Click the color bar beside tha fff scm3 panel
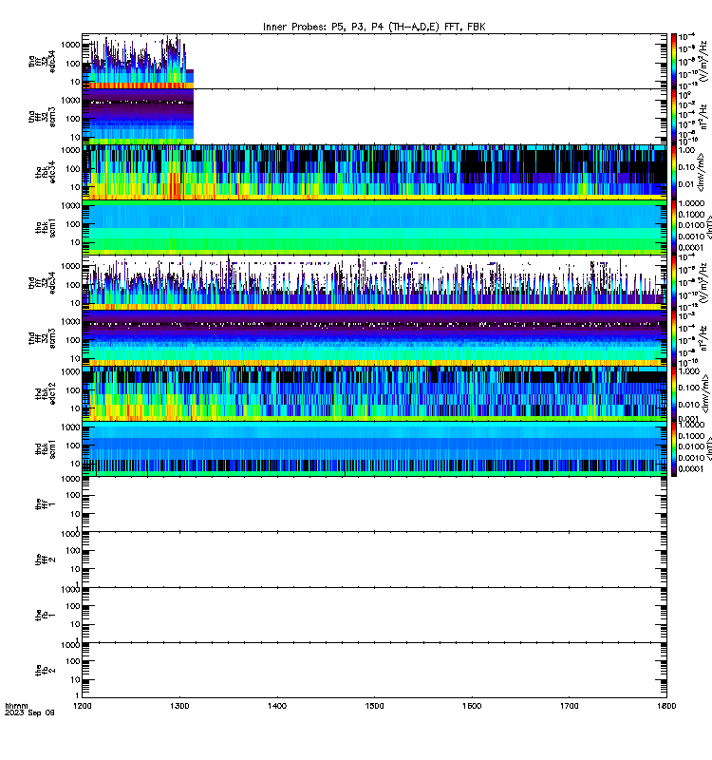This screenshot has height=760, width=712. [674, 117]
